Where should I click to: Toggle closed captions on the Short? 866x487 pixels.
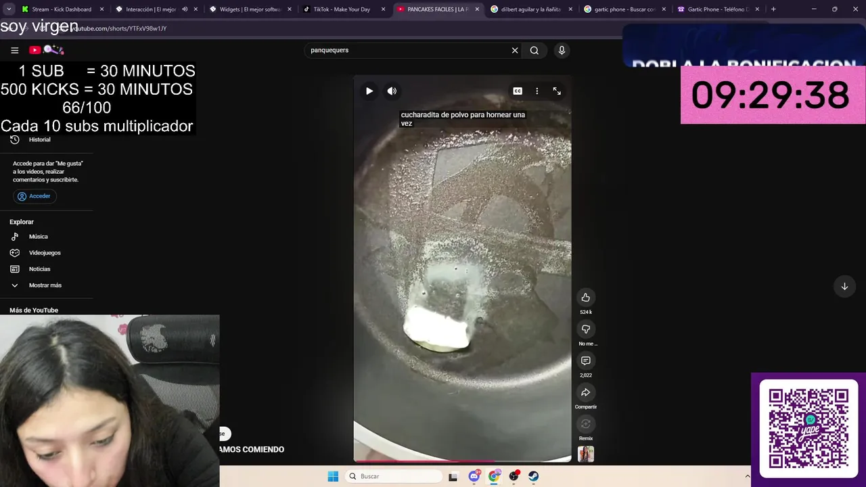click(518, 91)
